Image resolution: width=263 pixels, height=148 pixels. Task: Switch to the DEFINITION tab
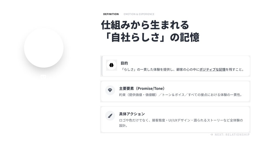click(111, 14)
